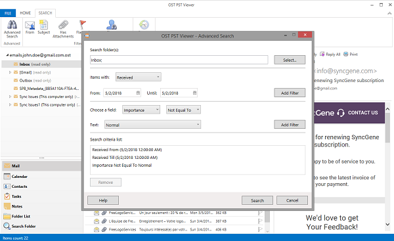Click the Search folder(s) input field
Image resolution: width=394 pixels, height=241 pixels.
pos(179,60)
